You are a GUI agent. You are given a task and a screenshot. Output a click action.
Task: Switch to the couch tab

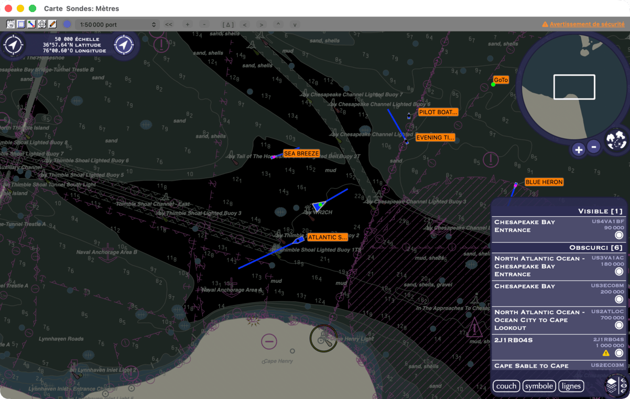pyautogui.click(x=506, y=386)
